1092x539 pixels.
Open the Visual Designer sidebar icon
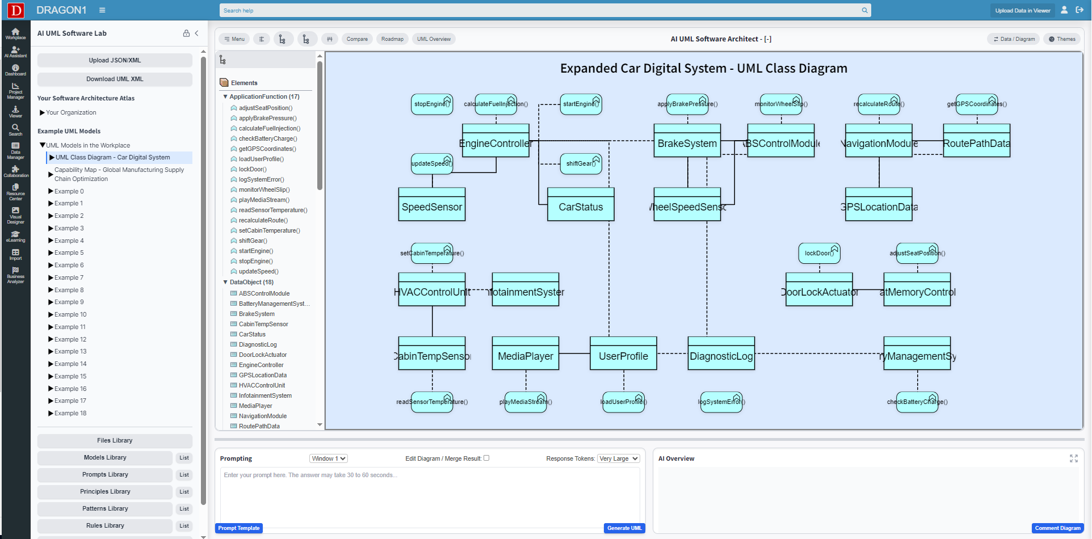click(15, 214)
